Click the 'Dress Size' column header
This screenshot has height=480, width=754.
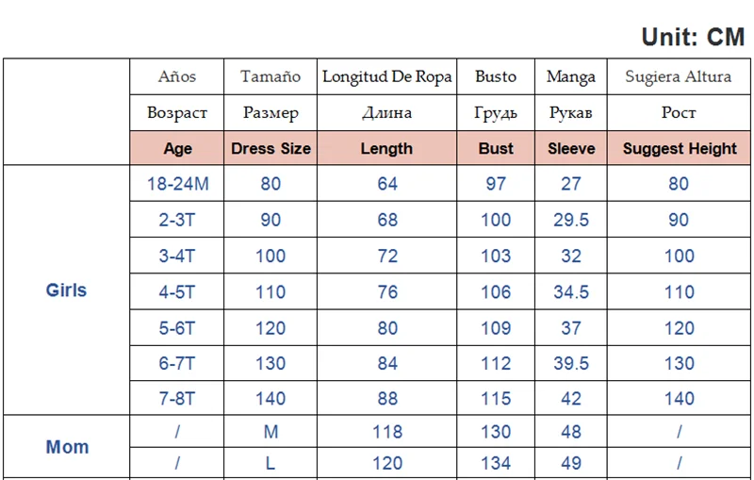[x=270, y=148]
